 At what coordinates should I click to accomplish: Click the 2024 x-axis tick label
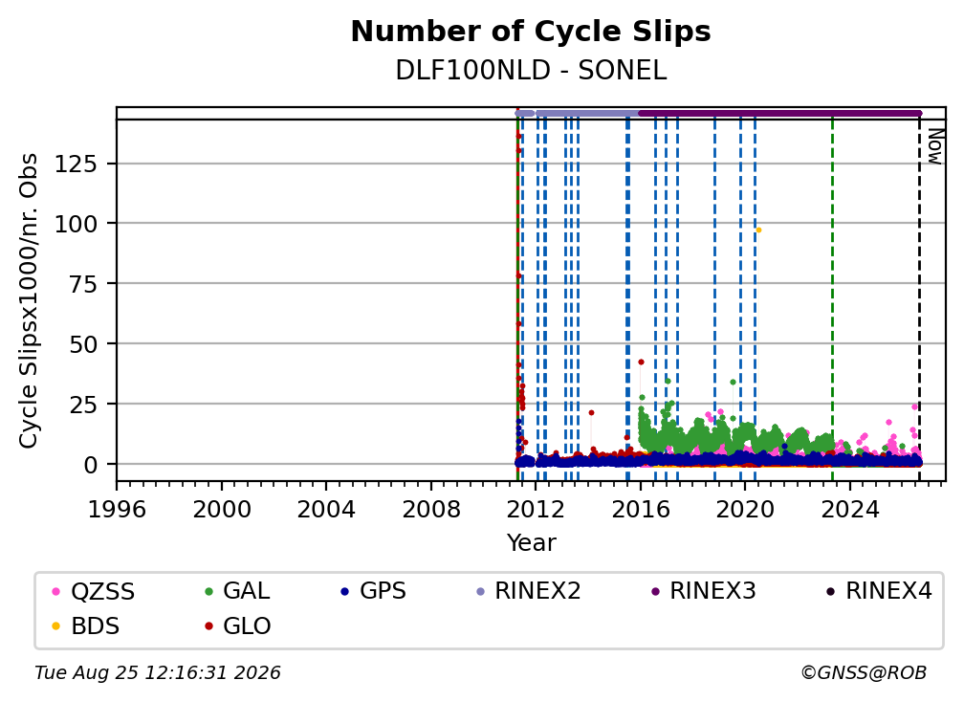pyautogui.click(x=849, y=509)
